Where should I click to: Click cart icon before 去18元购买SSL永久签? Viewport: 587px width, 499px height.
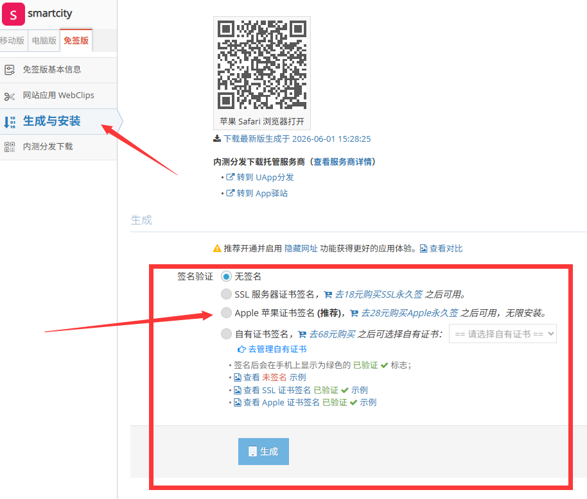(x=328, y=294)
